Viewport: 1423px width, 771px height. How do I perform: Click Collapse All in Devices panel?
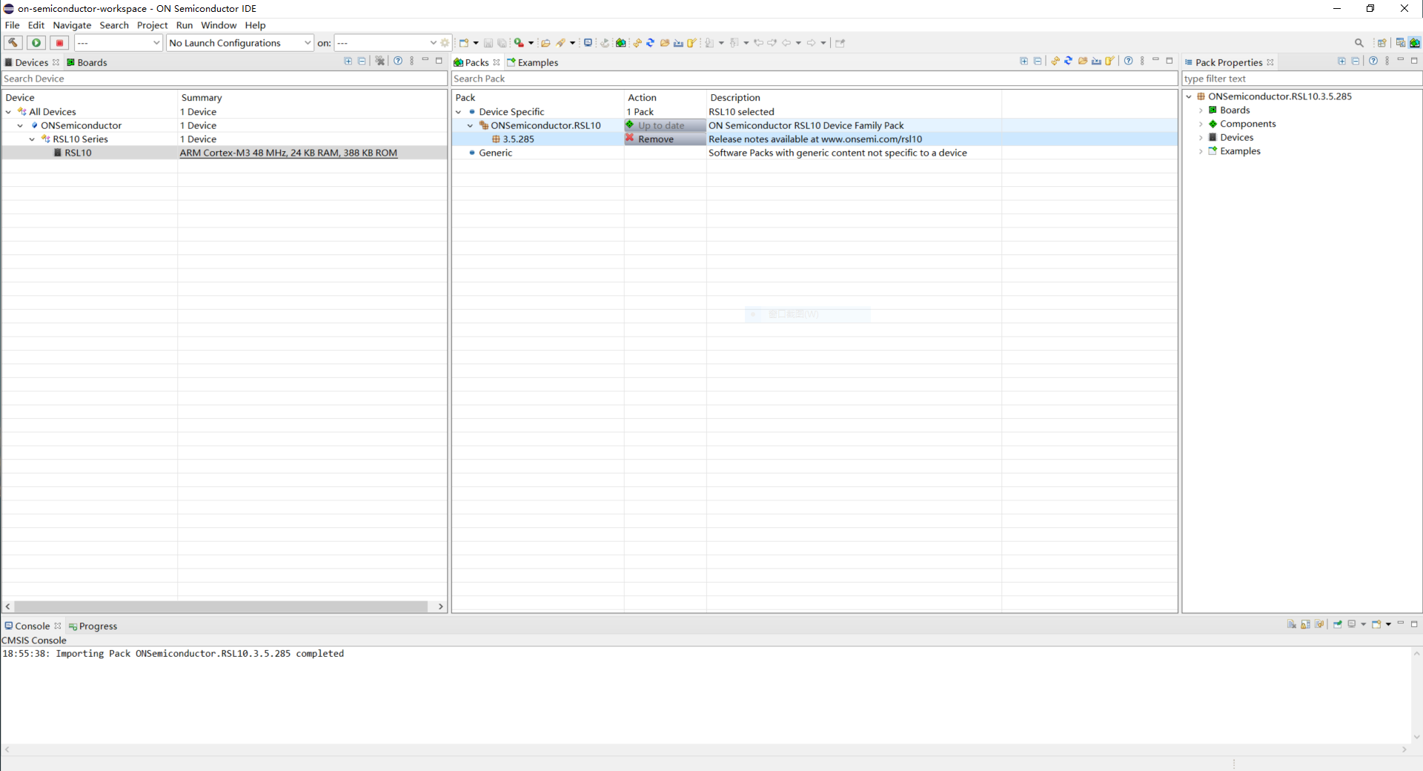click(362, 61)
